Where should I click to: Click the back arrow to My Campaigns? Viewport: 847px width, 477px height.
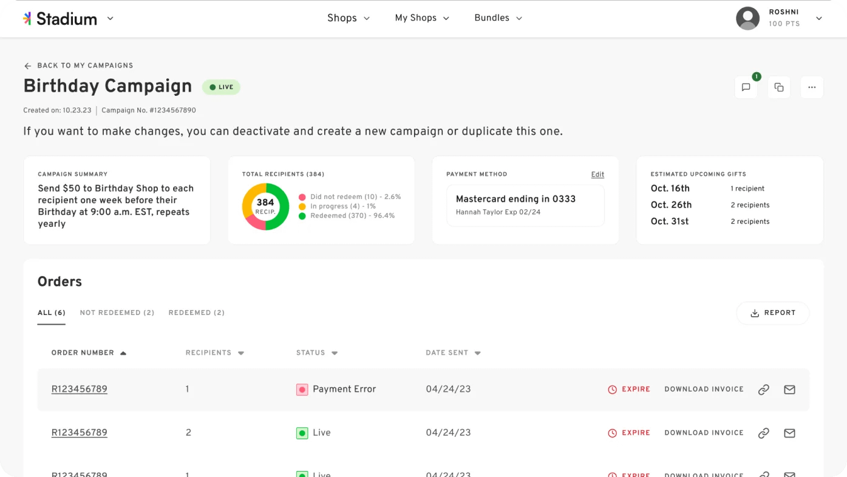[x=28, y=66]
